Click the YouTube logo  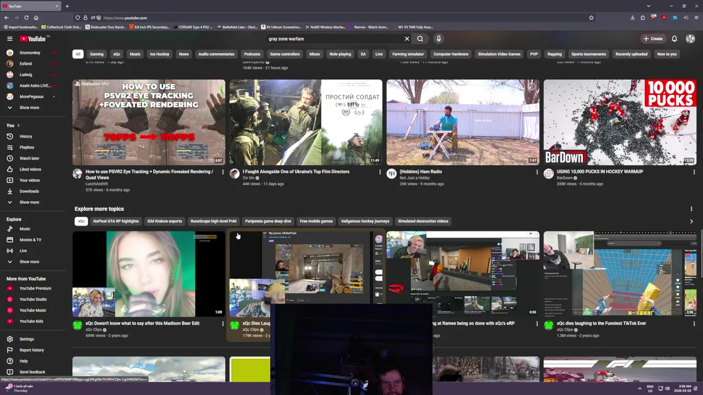[x=34, y=39]
